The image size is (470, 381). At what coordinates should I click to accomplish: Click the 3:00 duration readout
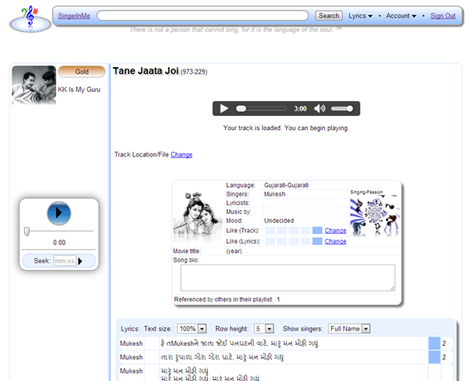pyautogui.click(x=300, y=109)
